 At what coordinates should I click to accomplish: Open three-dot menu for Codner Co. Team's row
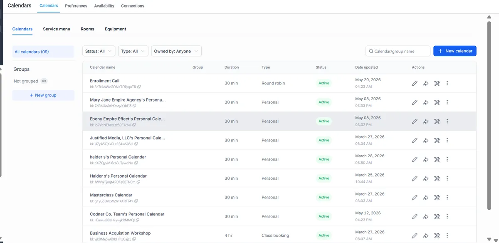447,217
